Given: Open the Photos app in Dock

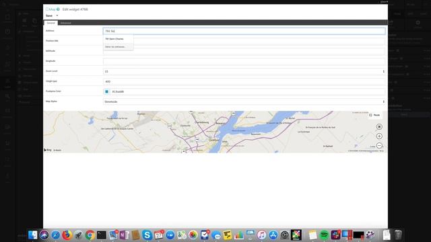Looking at the screenshot, I should (x=193, y=235).
